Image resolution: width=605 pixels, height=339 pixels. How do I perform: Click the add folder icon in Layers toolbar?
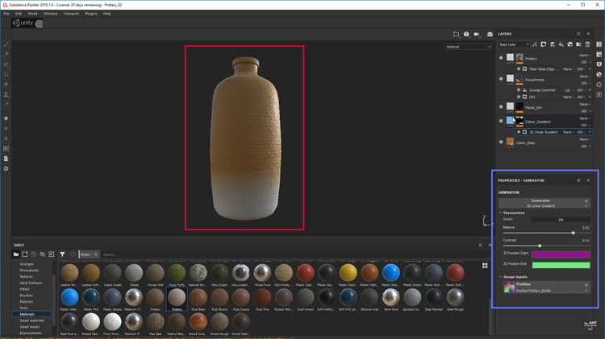[578, 44]
